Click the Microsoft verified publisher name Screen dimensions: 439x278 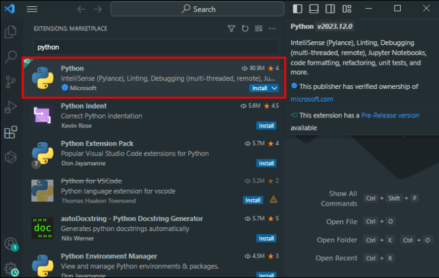tap(83, 88)
